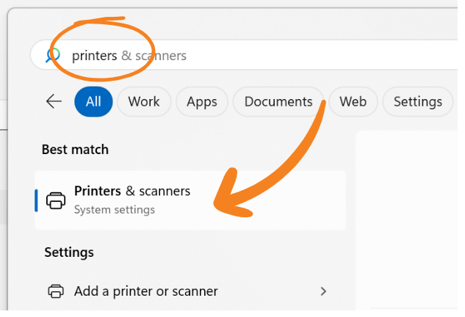Click the search magnifier icon
Viewport: 465px width, 317px height.
(x=53, y=55)
